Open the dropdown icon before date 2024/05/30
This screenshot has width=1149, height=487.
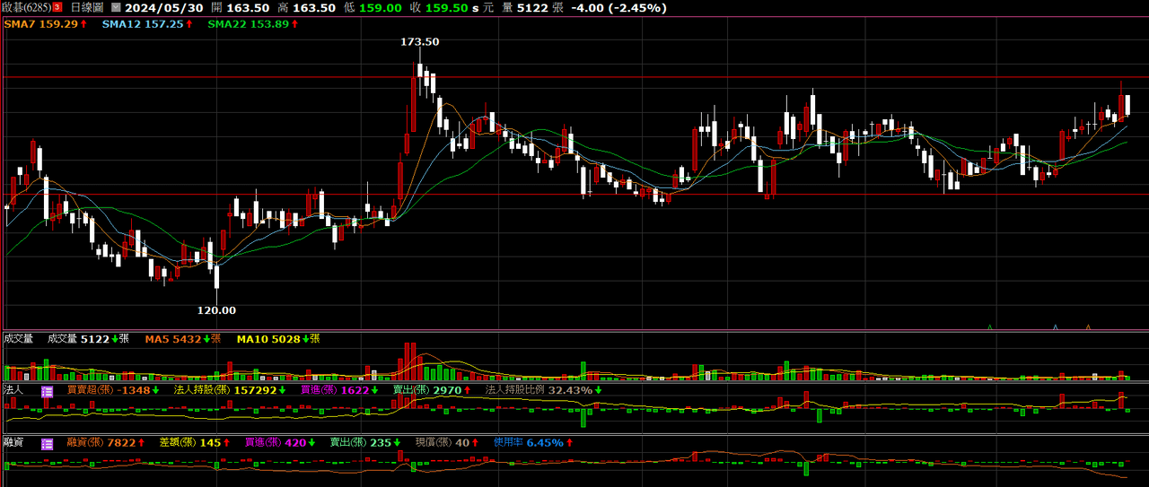coord(115,7)
